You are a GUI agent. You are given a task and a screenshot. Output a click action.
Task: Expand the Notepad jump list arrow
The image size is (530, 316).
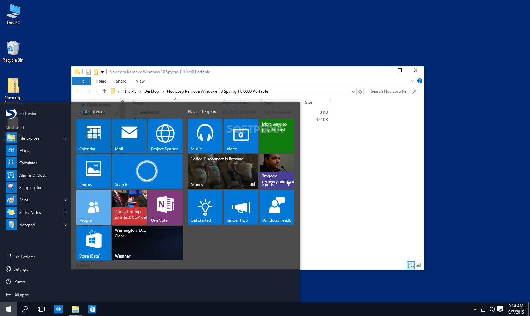pos(66,225)
